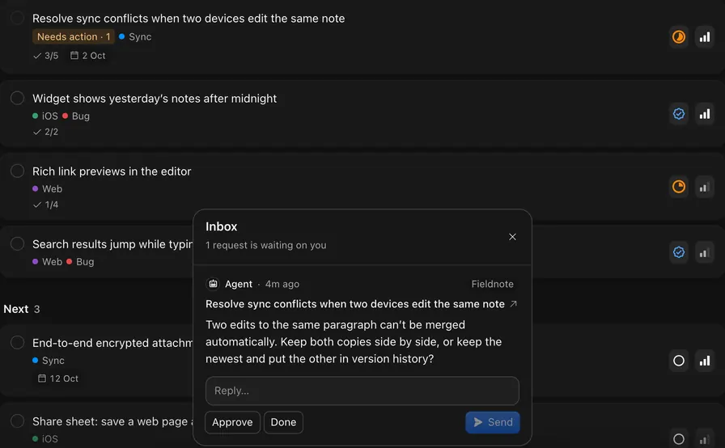Select the Web label on Rich link previews
The height and width of the screenshot is (448, 725).
[x=47, y=188]
